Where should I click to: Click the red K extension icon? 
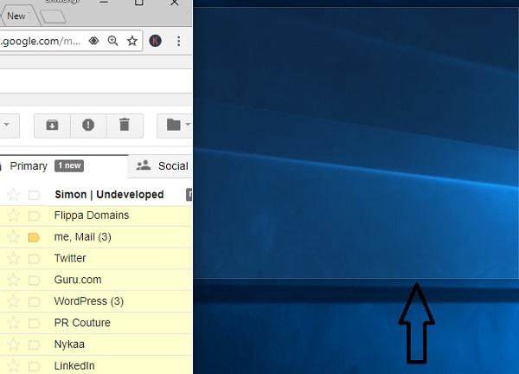[156, 41]
